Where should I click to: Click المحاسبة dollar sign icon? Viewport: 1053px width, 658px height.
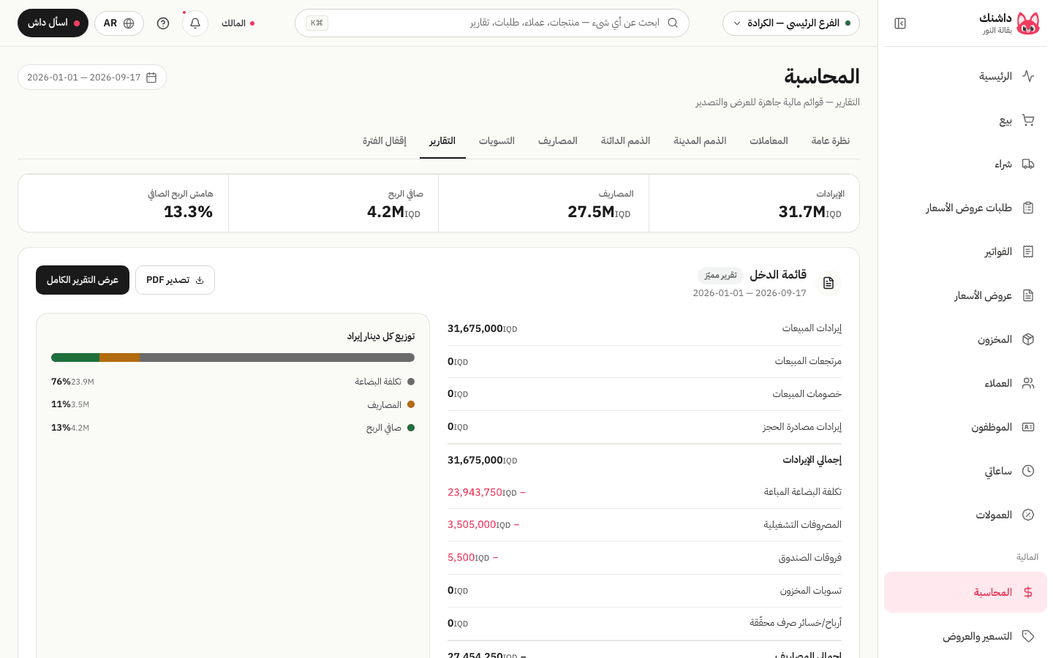1028,592
